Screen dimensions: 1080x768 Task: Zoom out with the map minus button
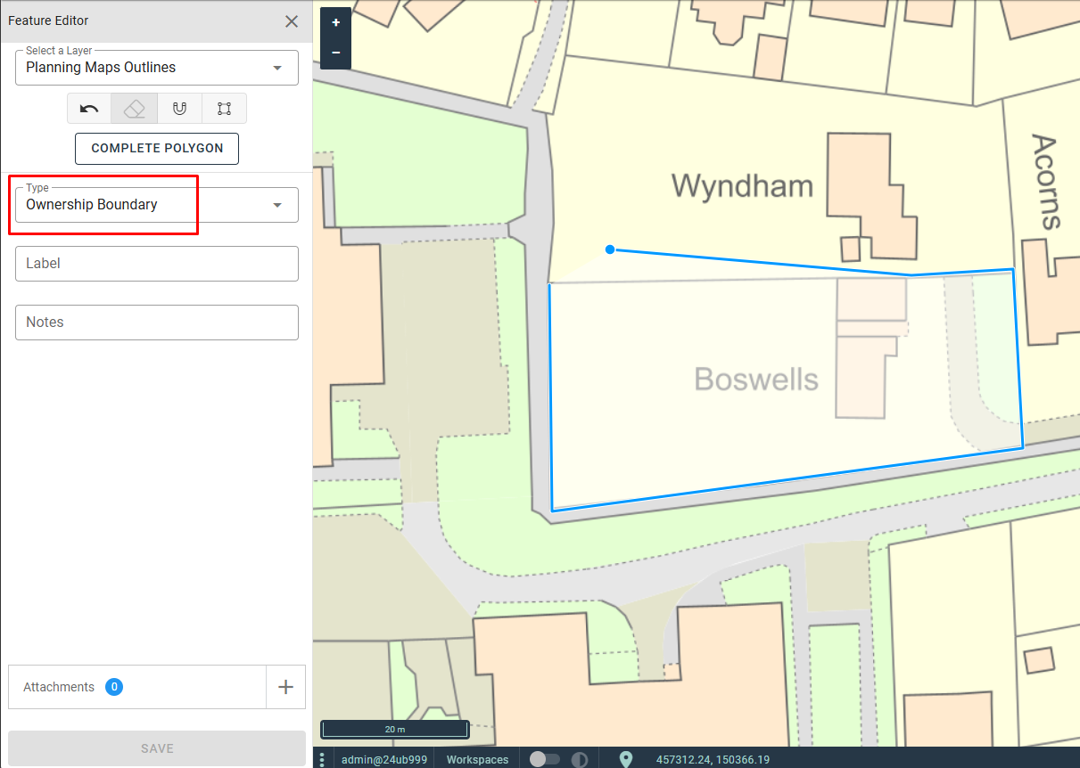pyautogui.click(x=335, y=53)
